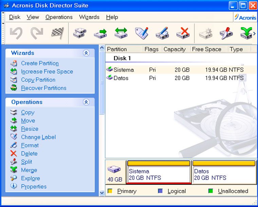Sort by the Partition column header
The height and width of the screenshot is (207, 258).
pyautogui.click(x=124, y=49)
